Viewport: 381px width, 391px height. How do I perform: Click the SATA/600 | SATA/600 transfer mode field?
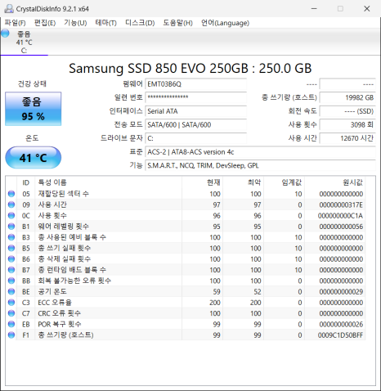(196, 125)
